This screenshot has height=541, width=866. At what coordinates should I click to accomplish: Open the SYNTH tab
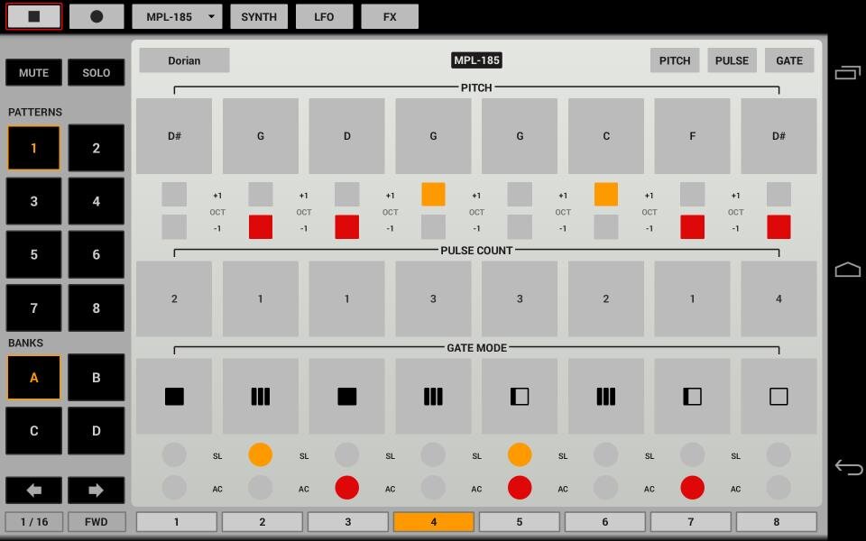tap(259, 16)
